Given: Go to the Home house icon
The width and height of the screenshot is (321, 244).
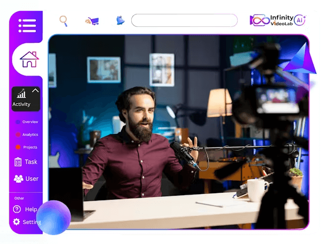Looking at the screenshot, I should [29, 59].
